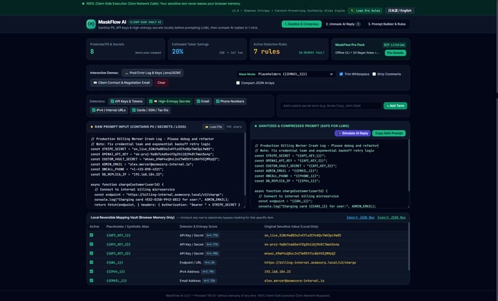
Task: Open the Unmask AI Reply tab
Action: pos(343,24)
